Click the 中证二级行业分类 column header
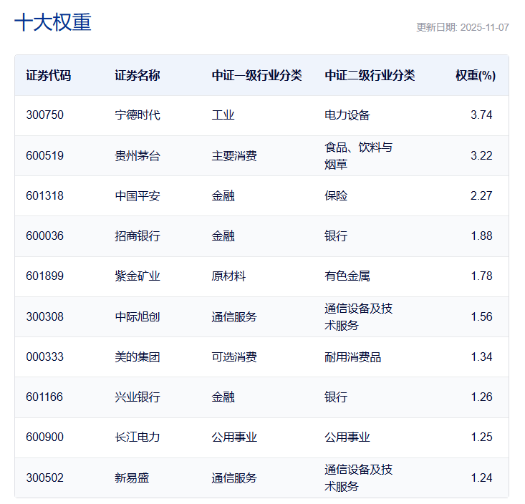 tap(370, 75)
